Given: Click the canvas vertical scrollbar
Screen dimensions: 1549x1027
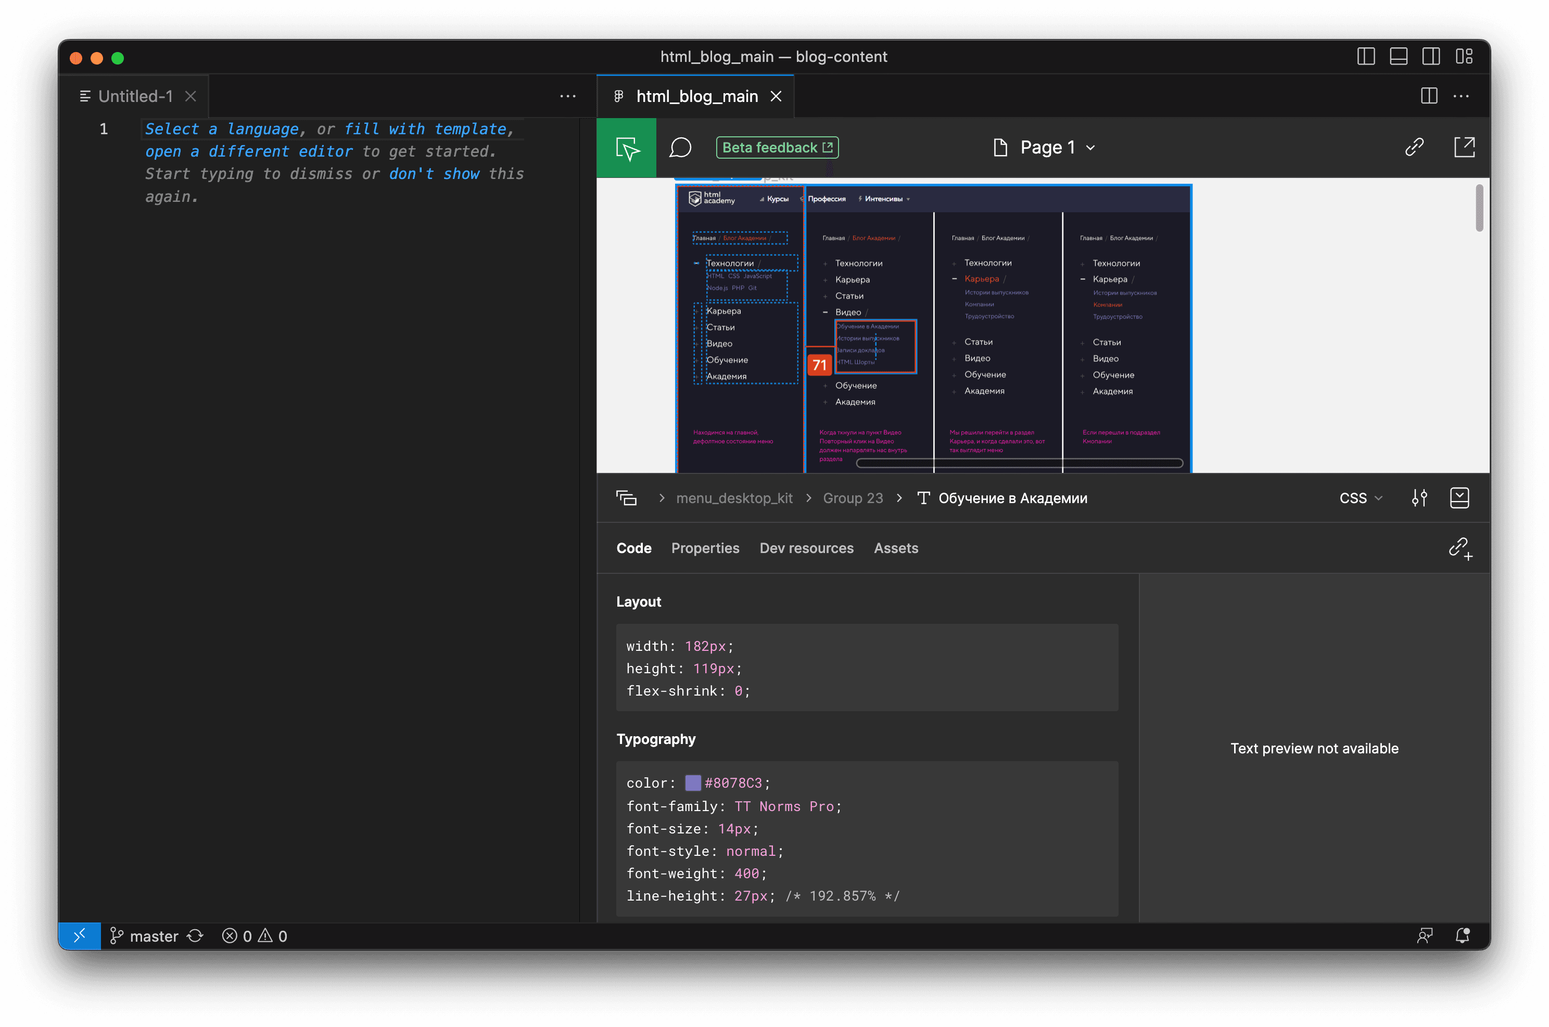Looking at the screenshot, I should 1479,208.
